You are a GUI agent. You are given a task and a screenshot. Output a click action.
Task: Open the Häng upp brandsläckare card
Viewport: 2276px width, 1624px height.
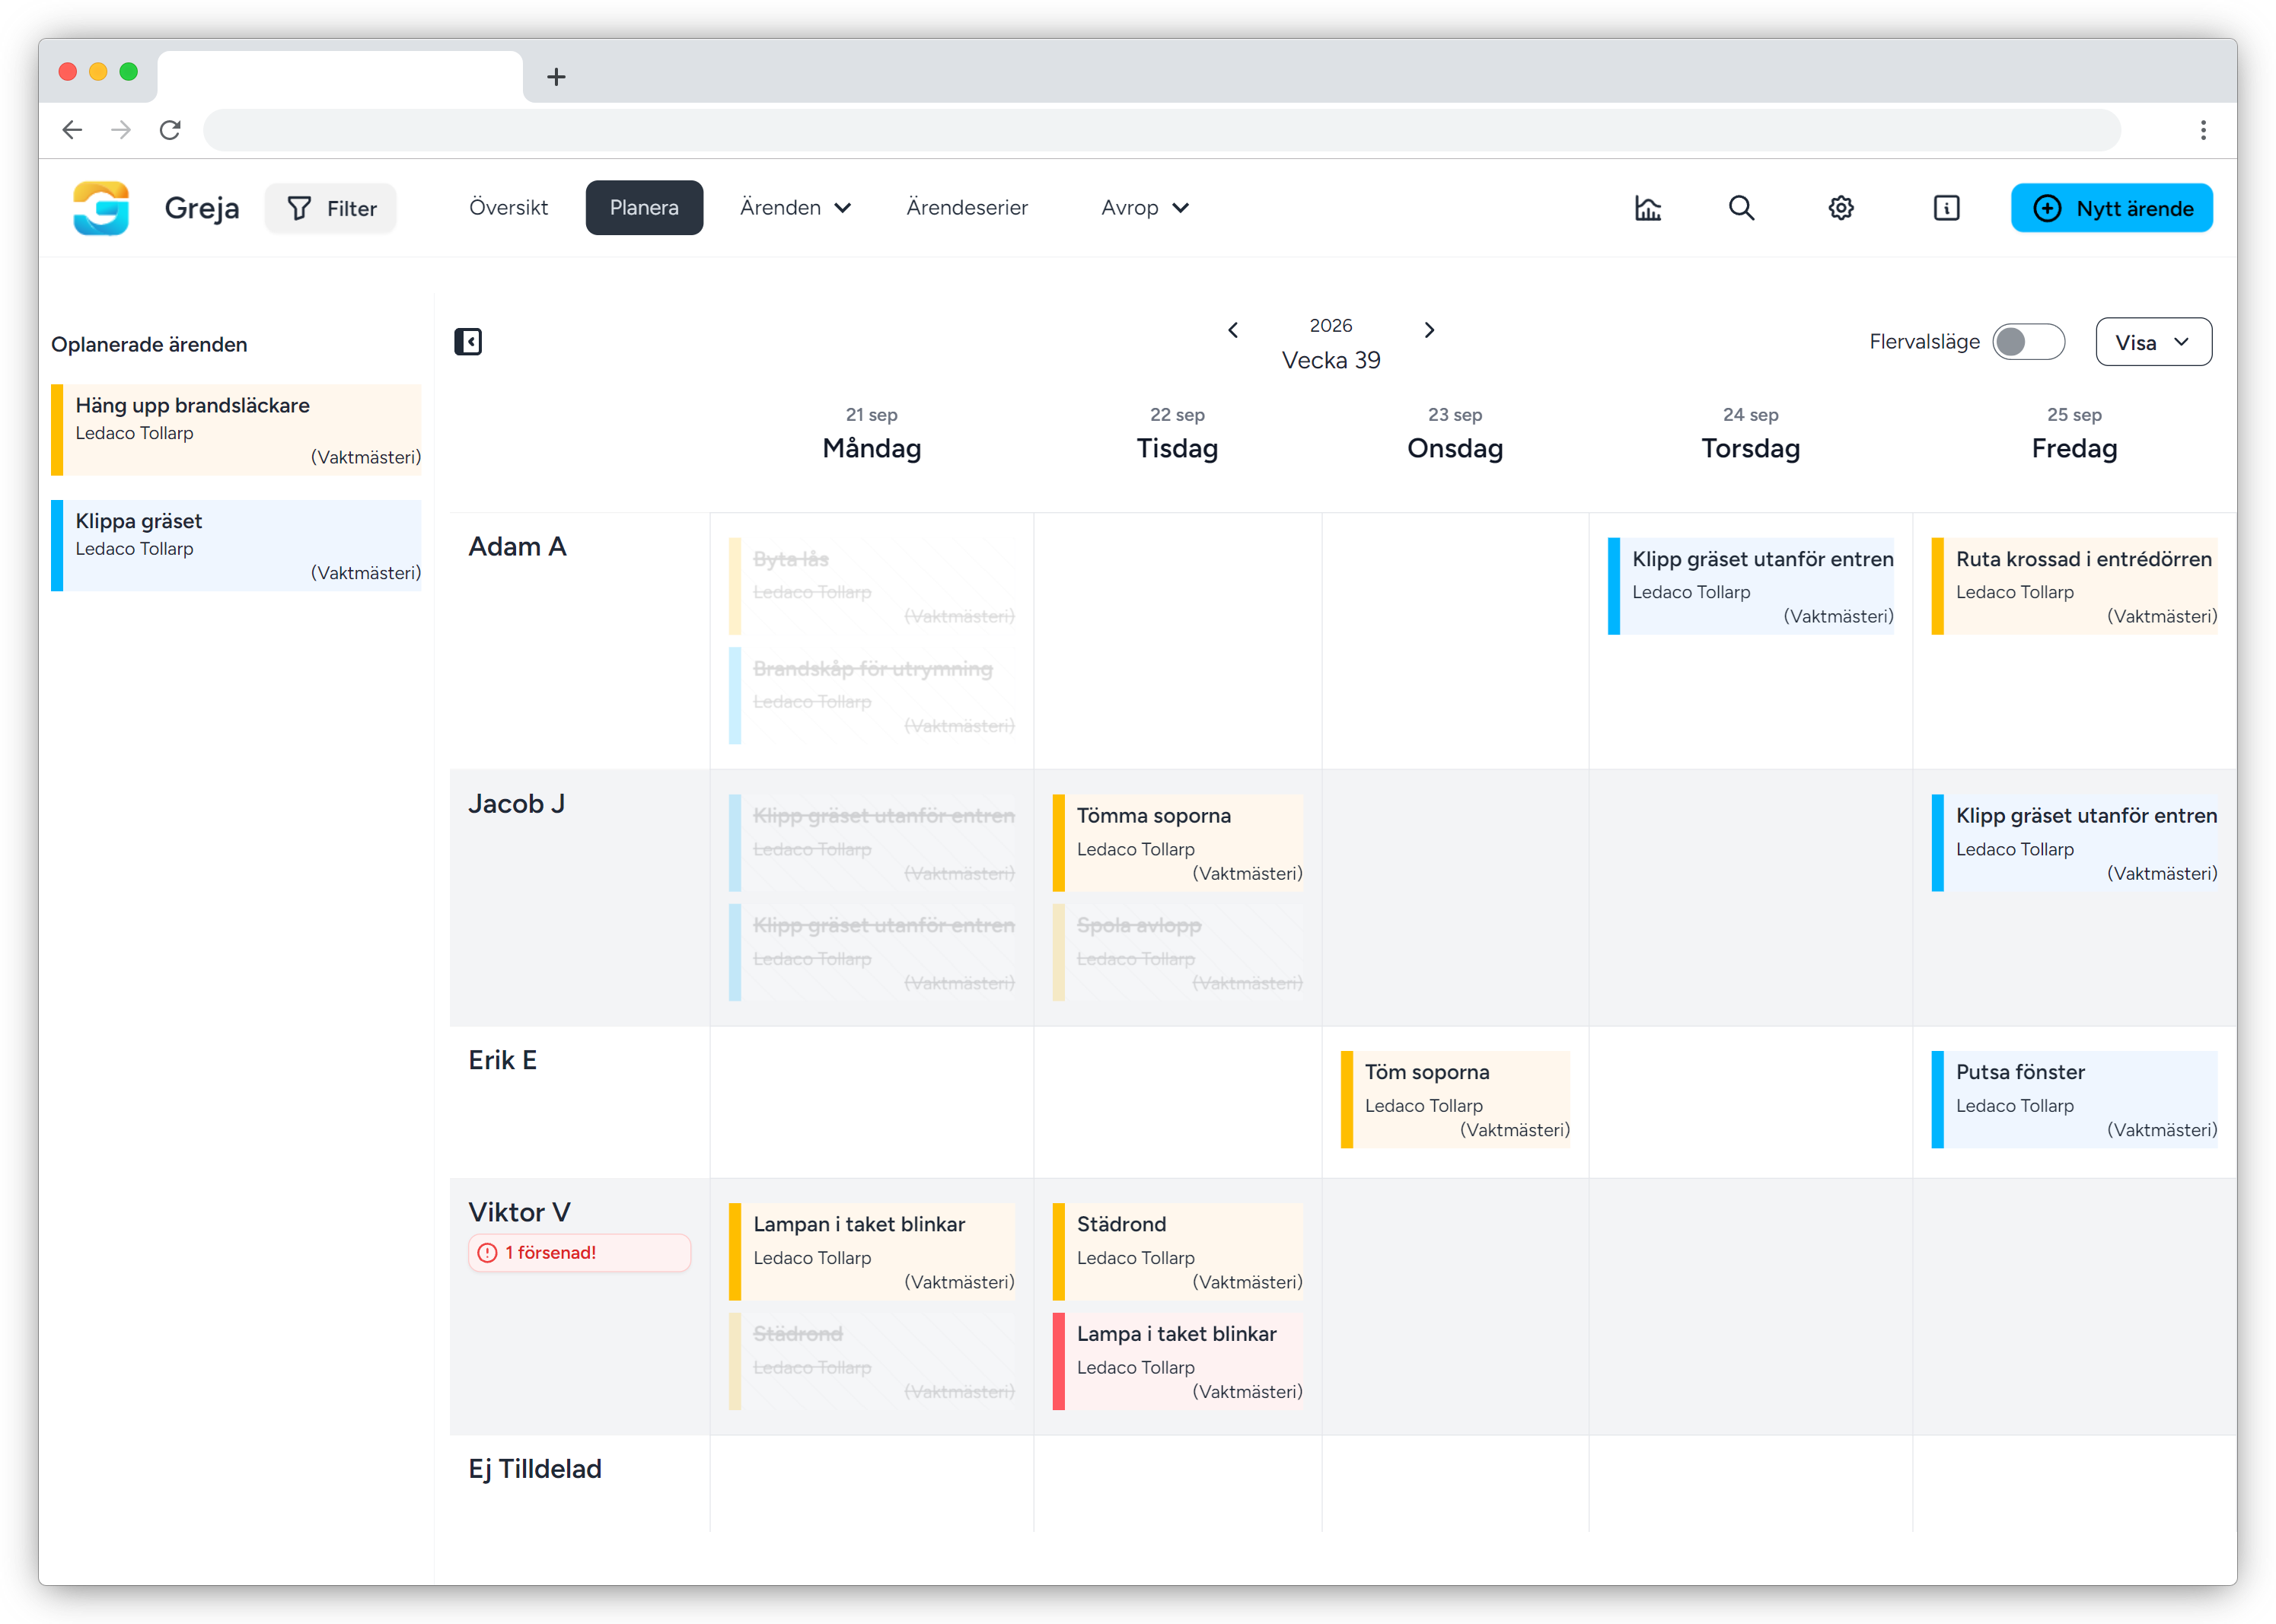pyautogui.click(x=236, y=430)
